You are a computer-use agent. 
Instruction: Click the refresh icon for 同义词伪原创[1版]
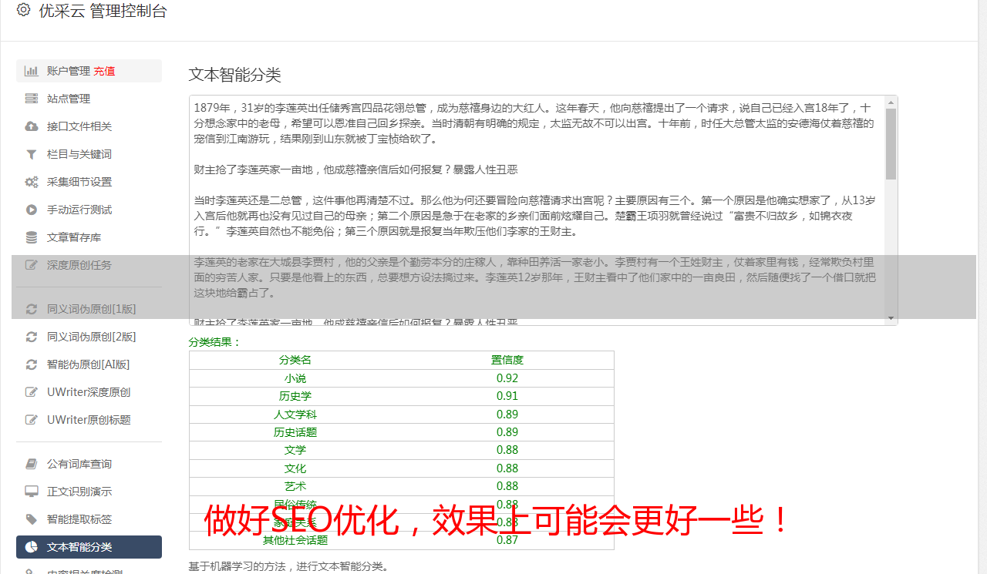click(32, 309)
